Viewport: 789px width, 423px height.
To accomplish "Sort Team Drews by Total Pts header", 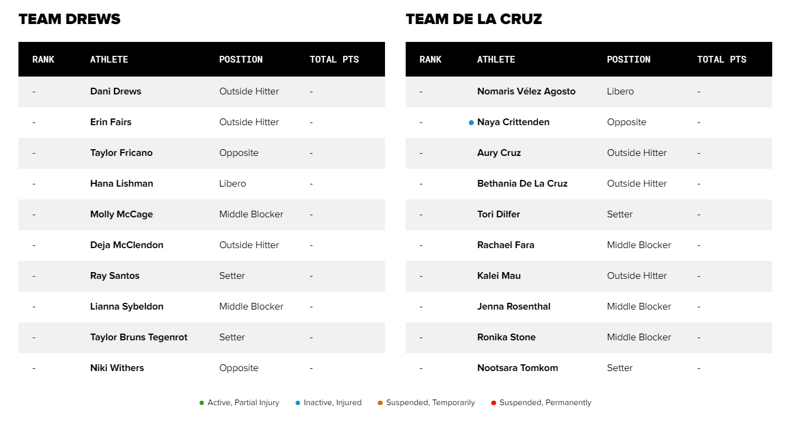I will pyautogui.click(x=334, y=59).
